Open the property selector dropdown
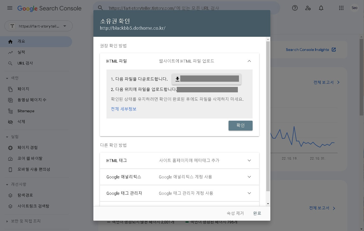 (39, 26)
